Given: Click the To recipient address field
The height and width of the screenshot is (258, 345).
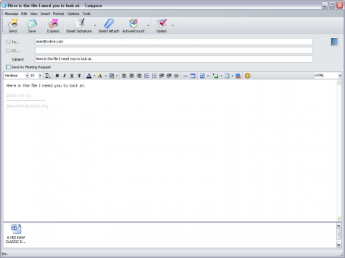Looking at the screenshot, I should (174, 41).
